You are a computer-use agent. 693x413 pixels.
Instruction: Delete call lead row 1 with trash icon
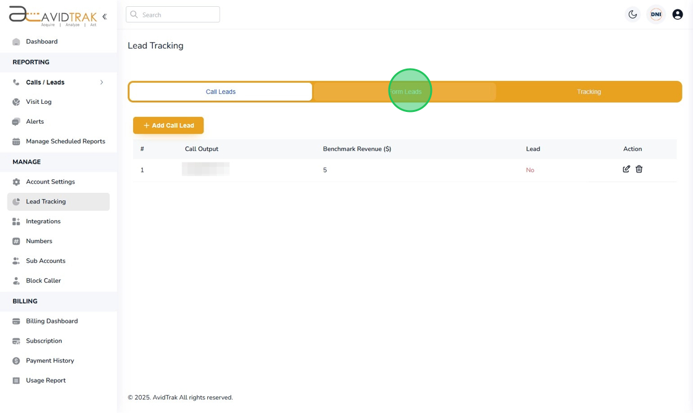tap(639, 169)
